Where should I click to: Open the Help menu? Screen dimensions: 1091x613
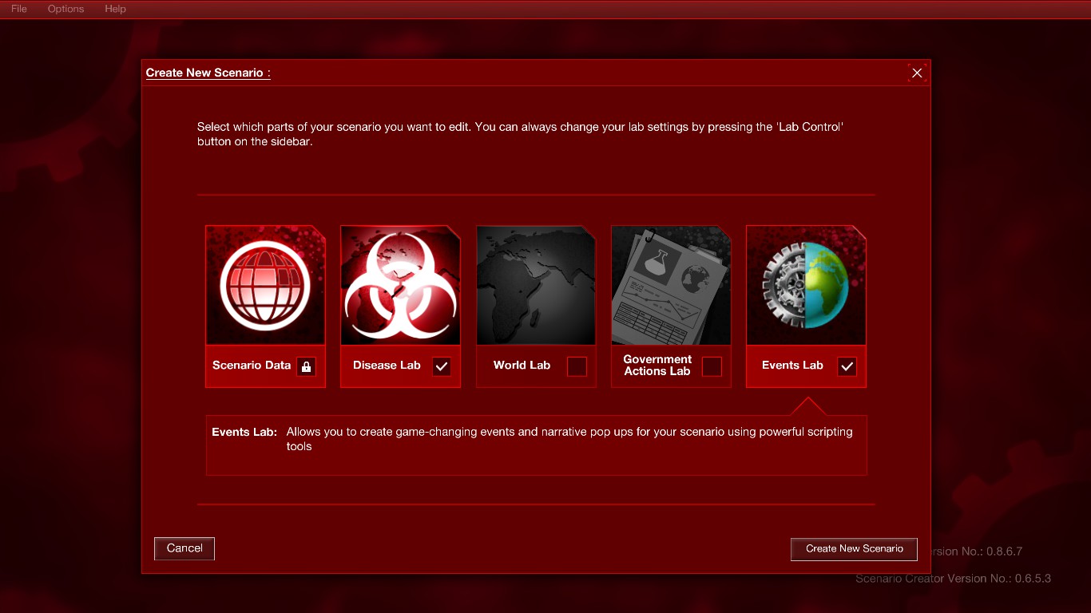(x=115, y=9)
